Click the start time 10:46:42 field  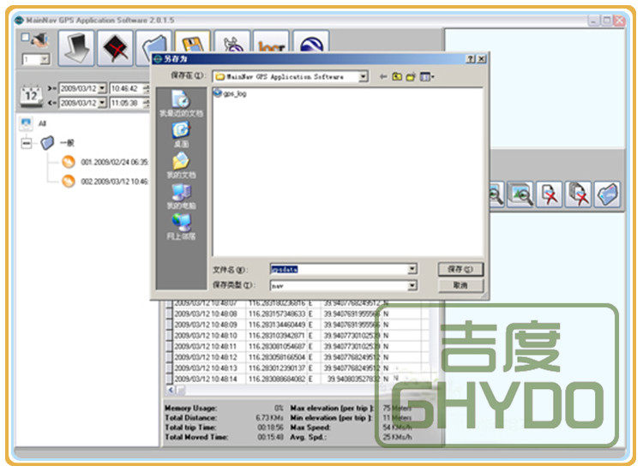pyautogui.click(x=126, y=88)
